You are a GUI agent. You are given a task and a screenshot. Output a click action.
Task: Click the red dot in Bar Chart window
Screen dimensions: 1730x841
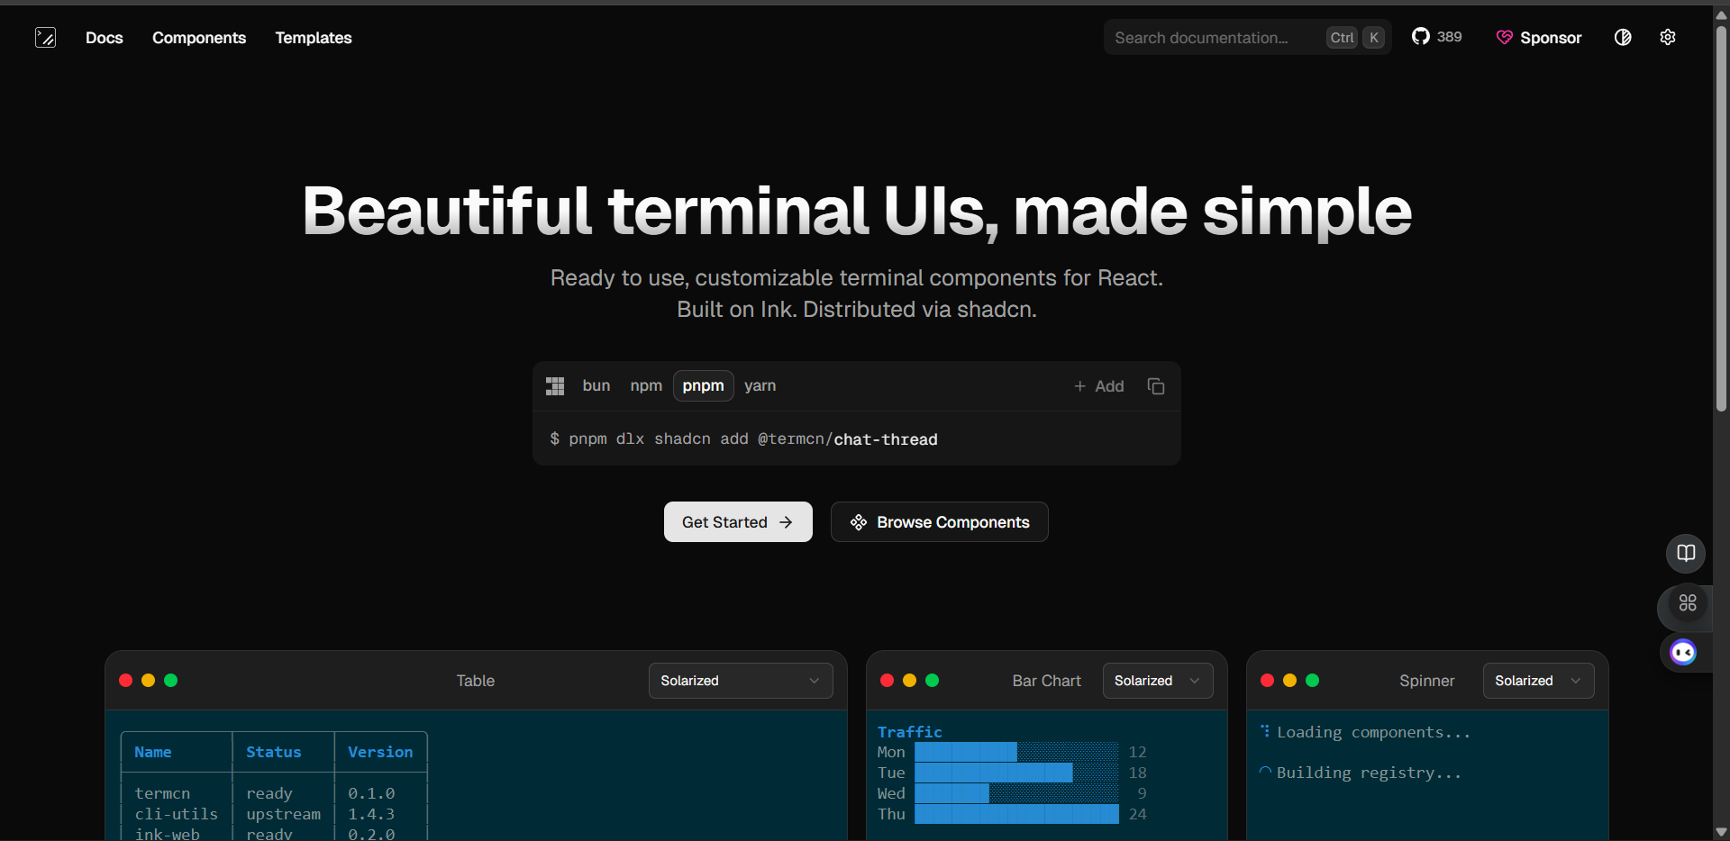click(887, 681)
